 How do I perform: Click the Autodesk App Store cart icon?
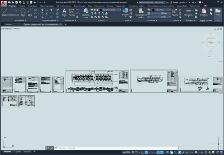click(189, 2)
